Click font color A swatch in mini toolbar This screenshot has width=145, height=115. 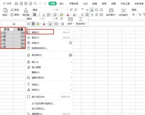tap(44, 24)
